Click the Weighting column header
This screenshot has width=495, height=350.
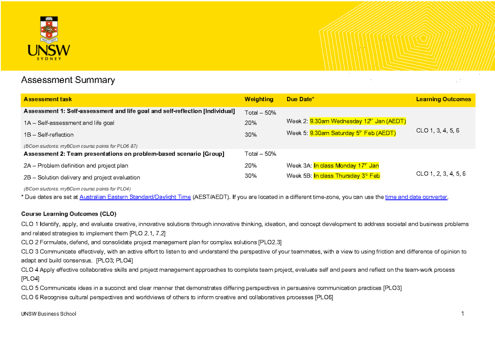[259, 99]
